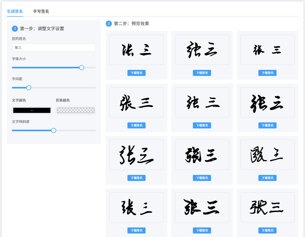Click the step 1 circle icon
This screenshot has width=305, height=237.
point(15,28)
